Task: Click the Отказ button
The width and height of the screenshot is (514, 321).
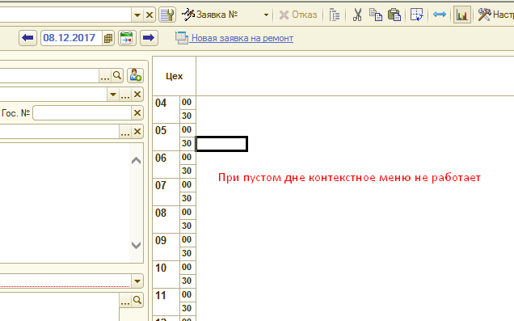Action: click(298, 15)
